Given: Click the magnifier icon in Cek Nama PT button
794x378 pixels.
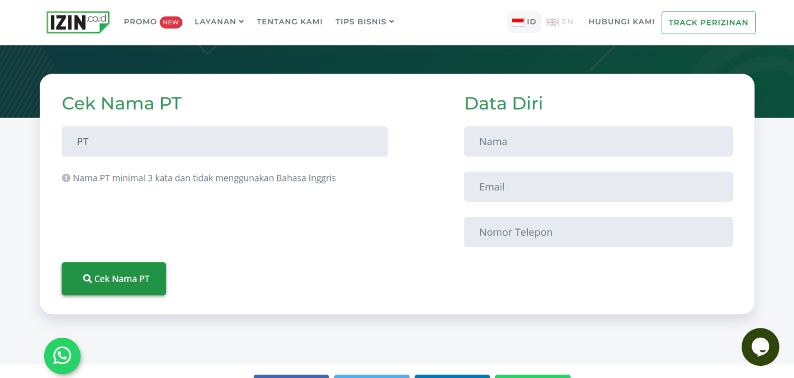Looking at the screenshot, I should [x=87, y=279].
